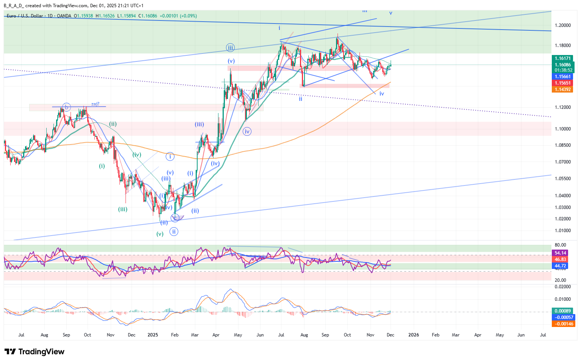Select the circled ii label below February low
Image resolution: width=581 pixels, height=363 pixels.
click(174, 231)
